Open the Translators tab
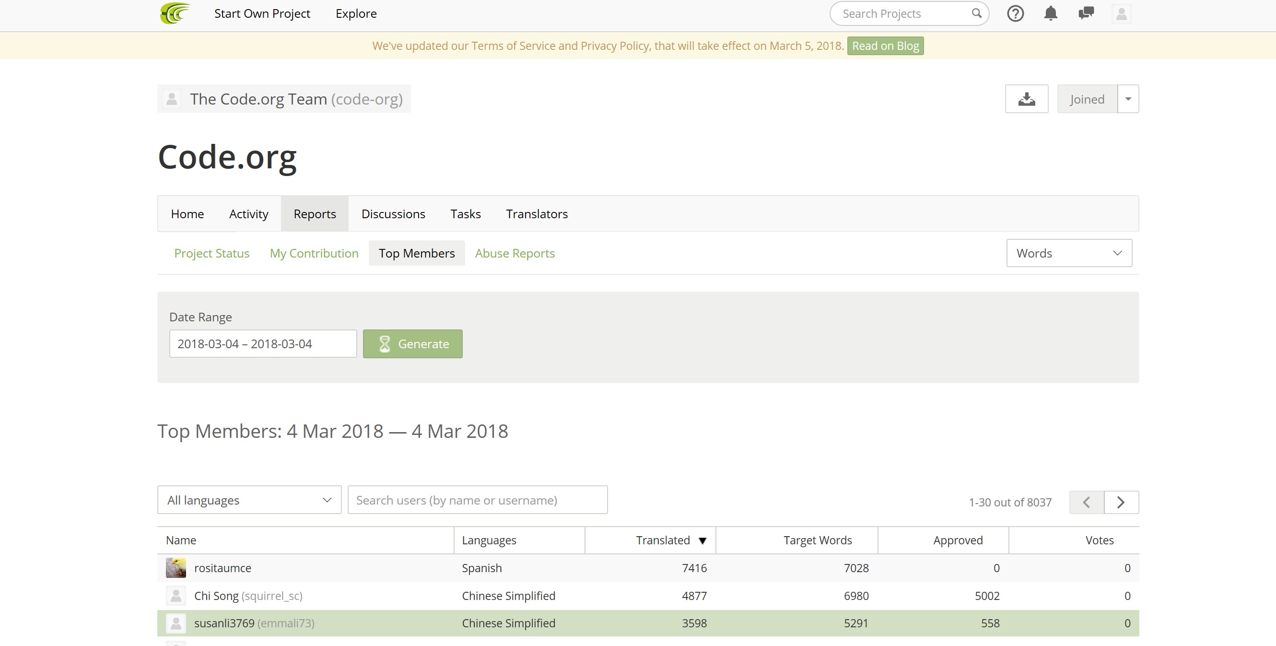 tap(537, 214)
